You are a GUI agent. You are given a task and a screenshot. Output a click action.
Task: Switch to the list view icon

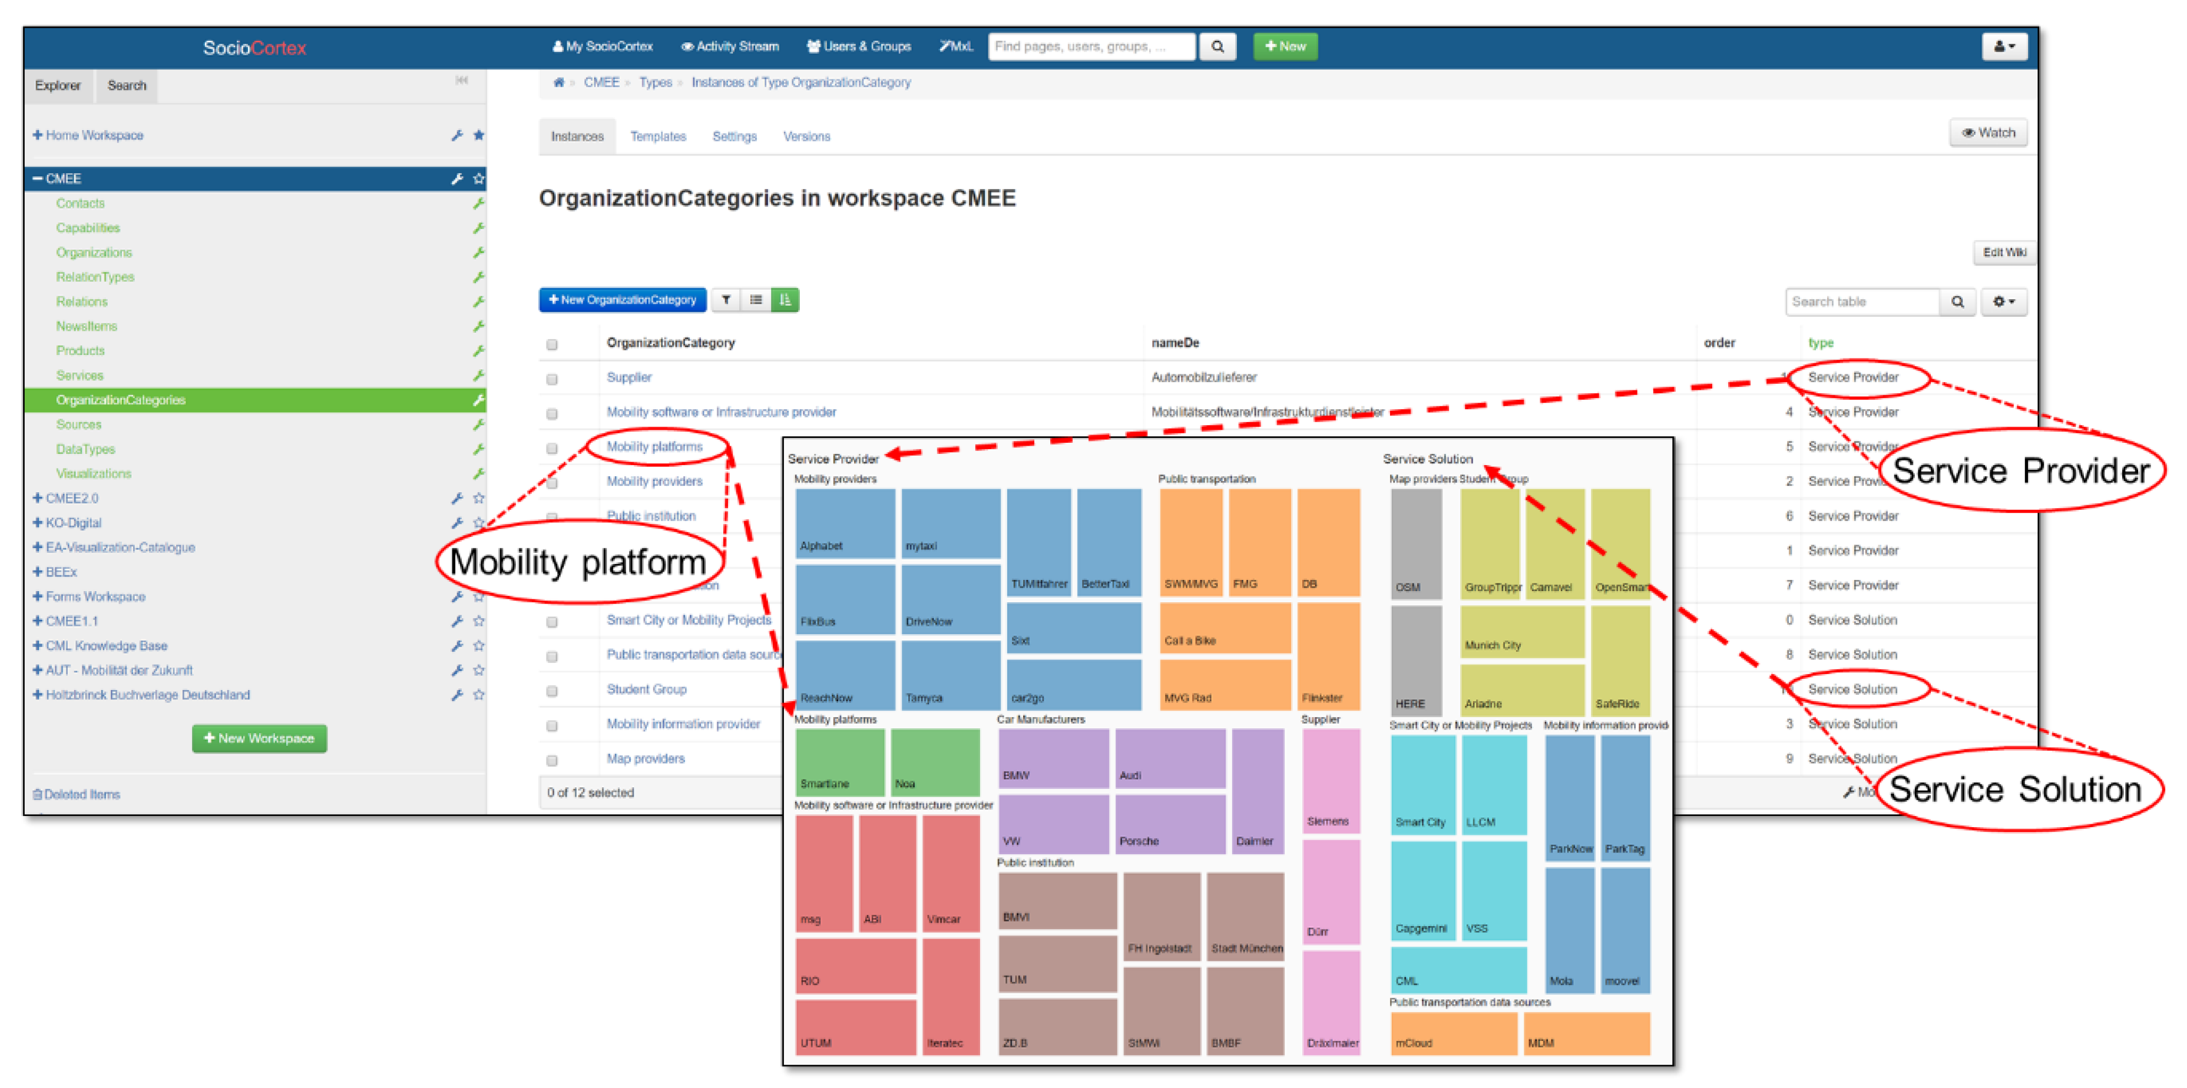click(x=756, y=300)
